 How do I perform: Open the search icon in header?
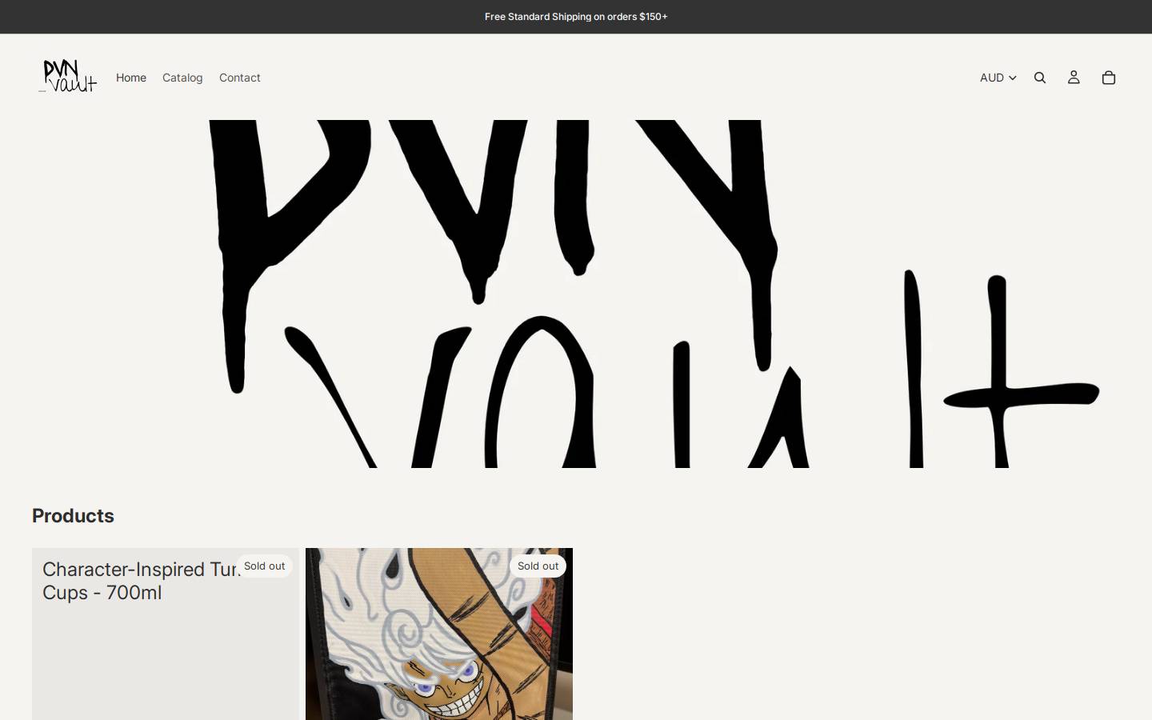pos(1040,78)
